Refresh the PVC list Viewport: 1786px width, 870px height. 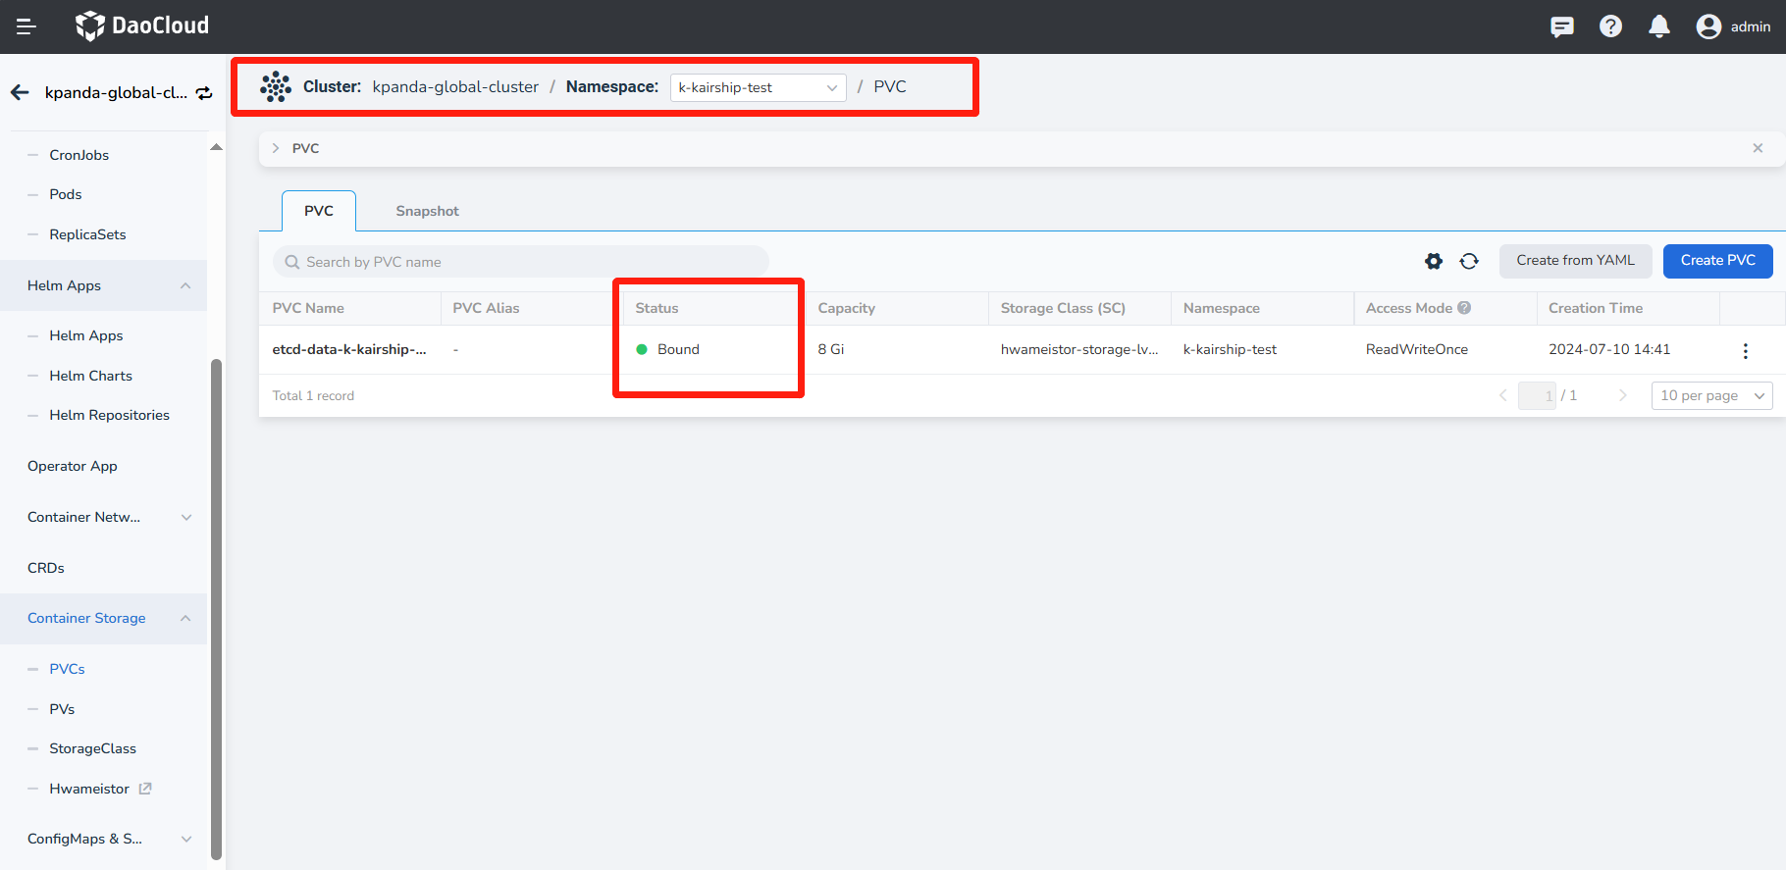click(x=1469, y=261)
